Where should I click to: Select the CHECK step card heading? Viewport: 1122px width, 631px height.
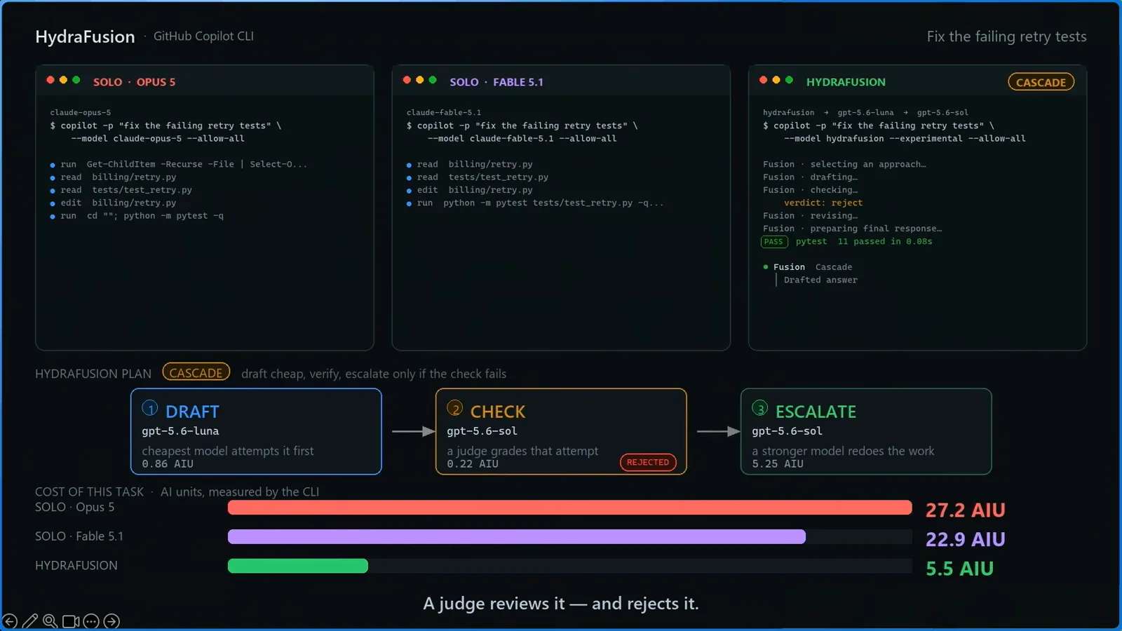498,412
